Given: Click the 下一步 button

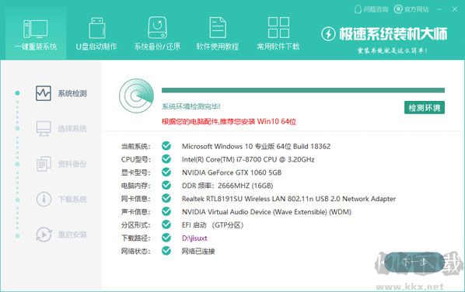Looking at the screenshot, I should tap(414, 262).
